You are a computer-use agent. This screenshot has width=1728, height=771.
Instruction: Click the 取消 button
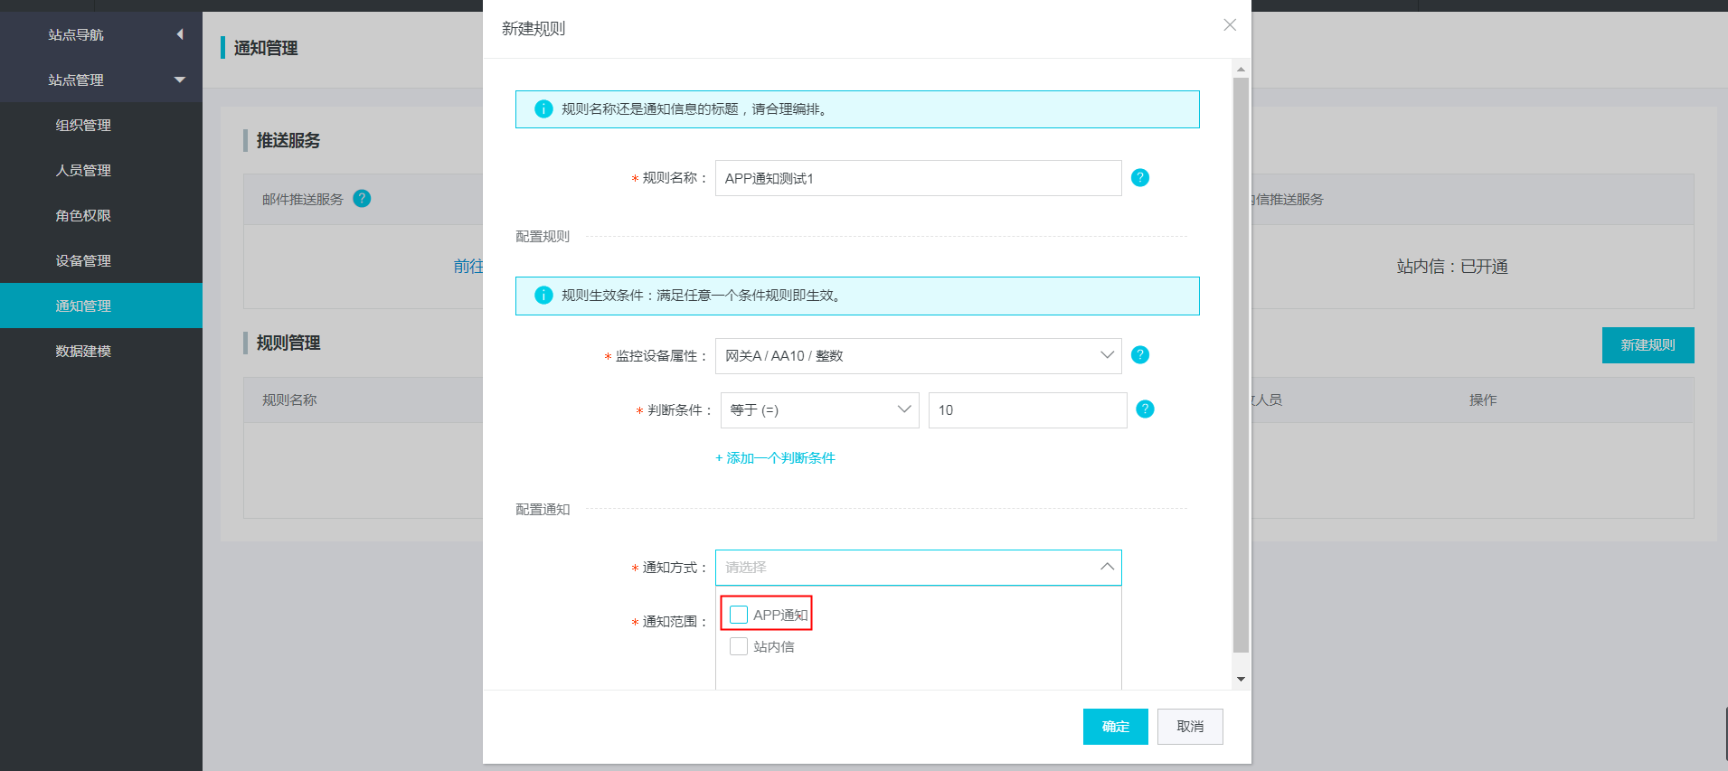tap(1190, 726)
